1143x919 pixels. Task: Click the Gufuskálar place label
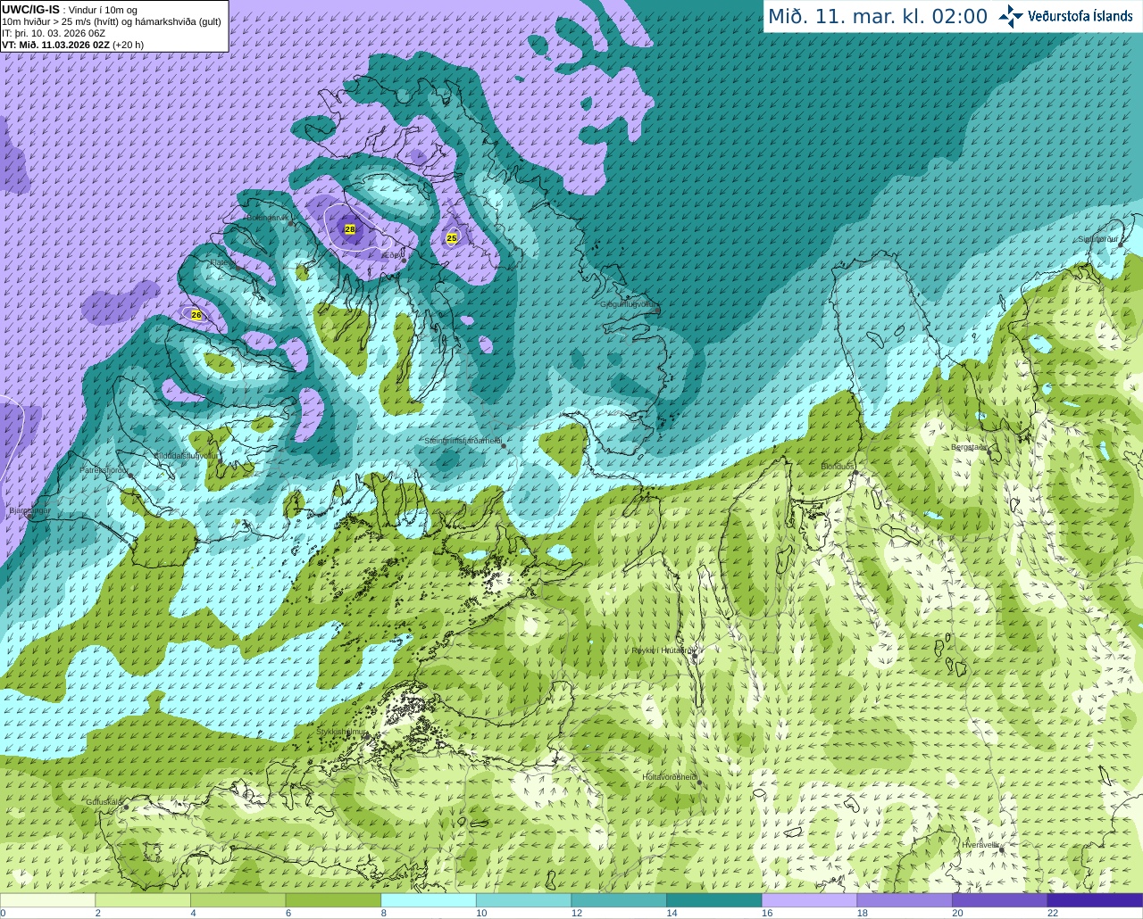coord(104,802)
